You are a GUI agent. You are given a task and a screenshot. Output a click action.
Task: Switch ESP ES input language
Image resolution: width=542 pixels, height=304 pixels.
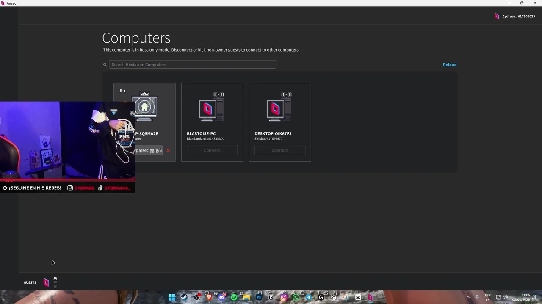coord(488,297)
